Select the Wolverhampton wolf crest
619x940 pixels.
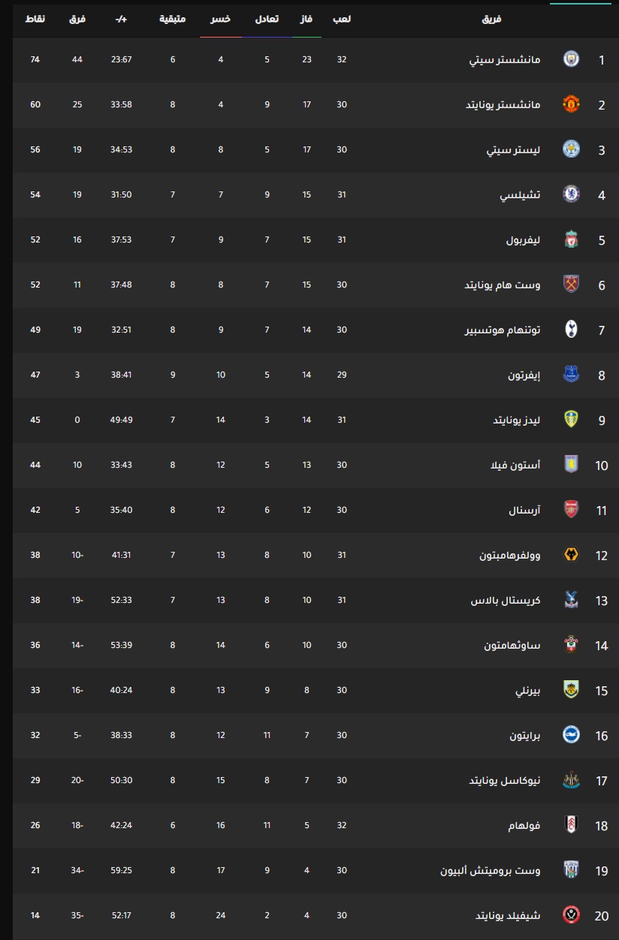coord(572,555)
